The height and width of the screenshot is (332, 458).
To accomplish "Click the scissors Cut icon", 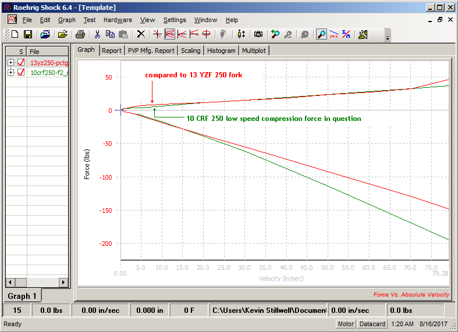I will [97, 34].
